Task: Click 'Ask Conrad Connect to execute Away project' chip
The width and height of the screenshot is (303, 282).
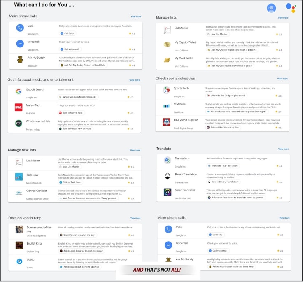Action: (x=88, y=198)
